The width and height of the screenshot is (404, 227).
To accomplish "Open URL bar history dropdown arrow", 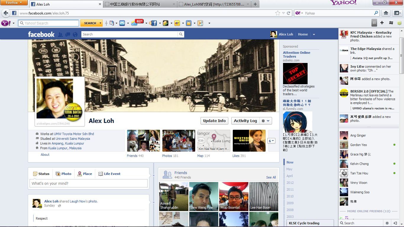I will coord(283,13).
